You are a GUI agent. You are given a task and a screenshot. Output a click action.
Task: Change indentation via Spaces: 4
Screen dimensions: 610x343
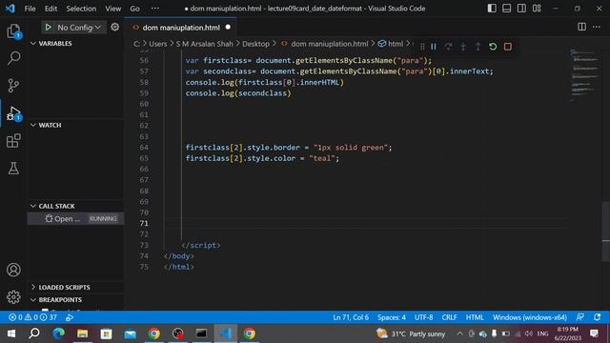[x=392, y=317]
